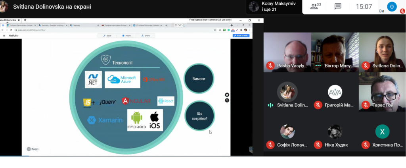Select Pasha Vasyly video tile
Viewport: 406px width, 168px height.
pyautogui.click(x=287, y=52)
